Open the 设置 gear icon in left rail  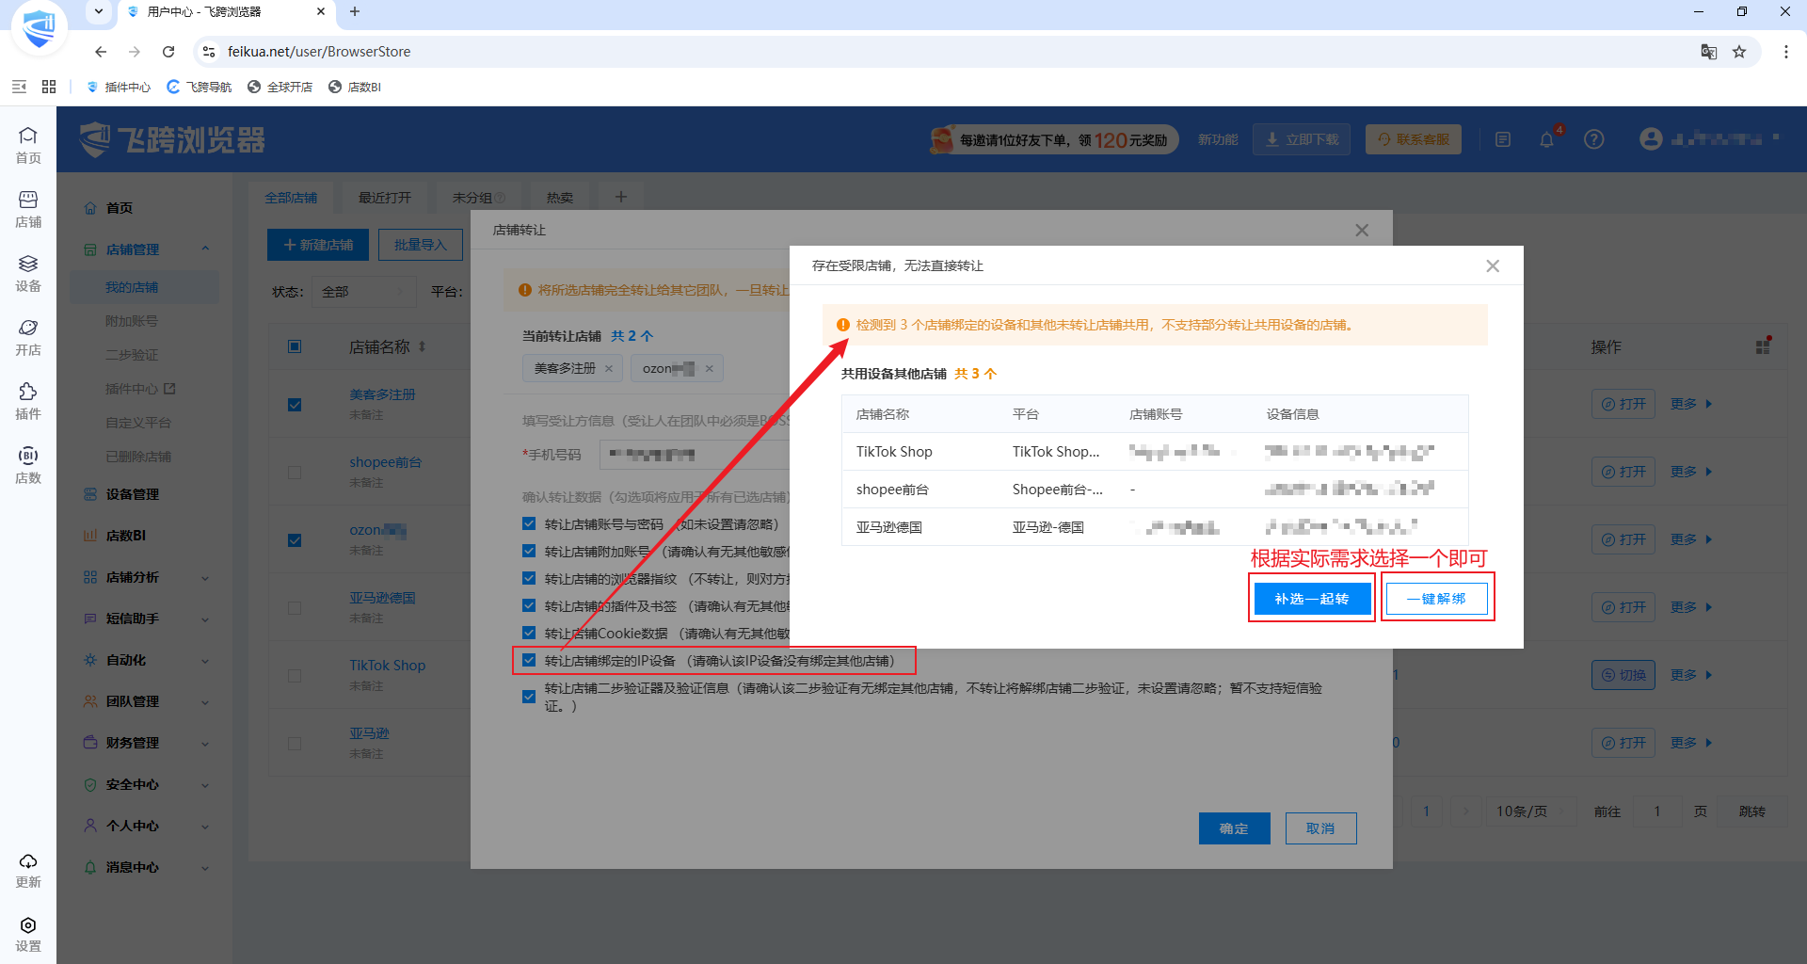pyautogui.click(x=28, y=934)
